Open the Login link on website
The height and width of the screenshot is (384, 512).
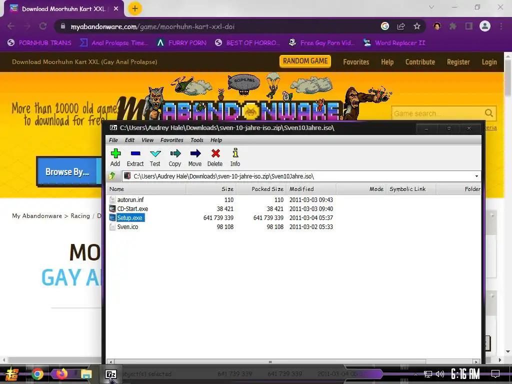tap(489, 62)
